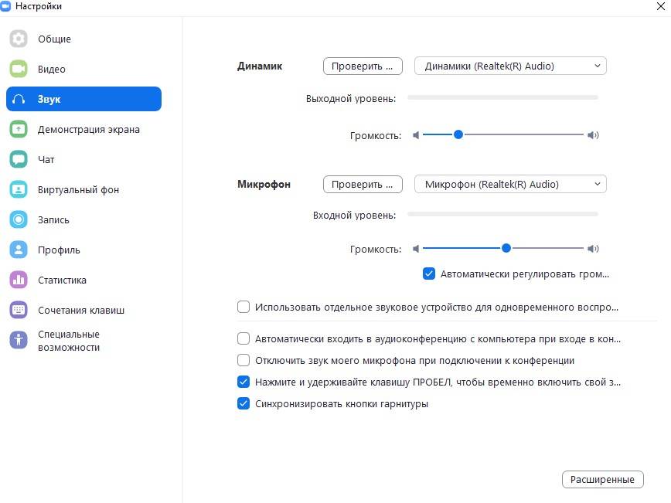Screen dimensions: 671x503
Task: Enable Отключить звук моего микрофона checkbox
Action: click(x=244, y=360)
